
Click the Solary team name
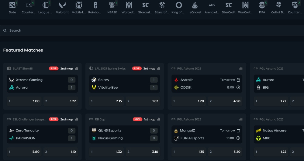pos(104,80)
